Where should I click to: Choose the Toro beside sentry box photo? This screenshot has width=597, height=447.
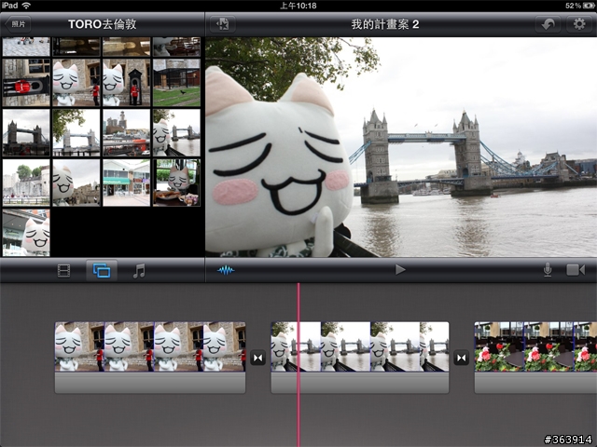[127, 83]
